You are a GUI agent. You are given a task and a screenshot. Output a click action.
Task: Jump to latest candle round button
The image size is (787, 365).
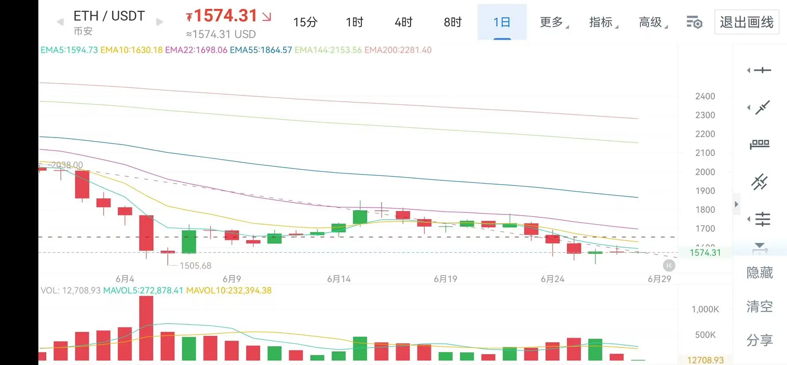point(669,265)
